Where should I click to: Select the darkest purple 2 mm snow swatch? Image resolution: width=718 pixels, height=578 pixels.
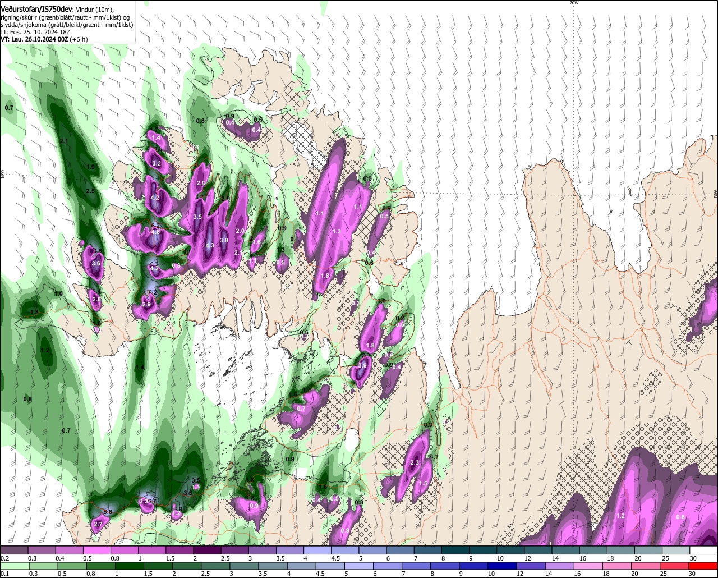click(x=207, y=551)
